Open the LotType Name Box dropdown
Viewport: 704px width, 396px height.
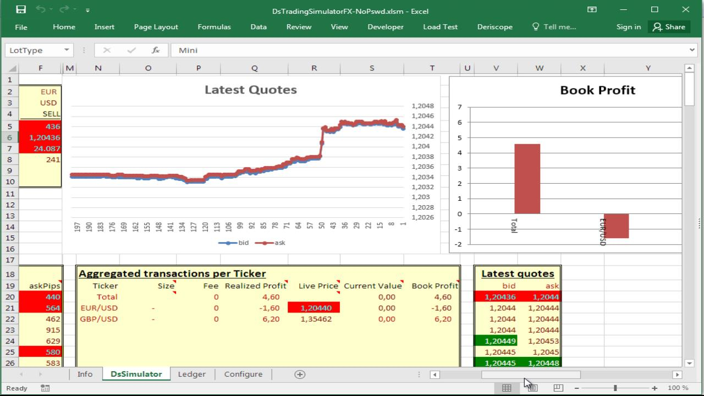(x=67, y=50)
